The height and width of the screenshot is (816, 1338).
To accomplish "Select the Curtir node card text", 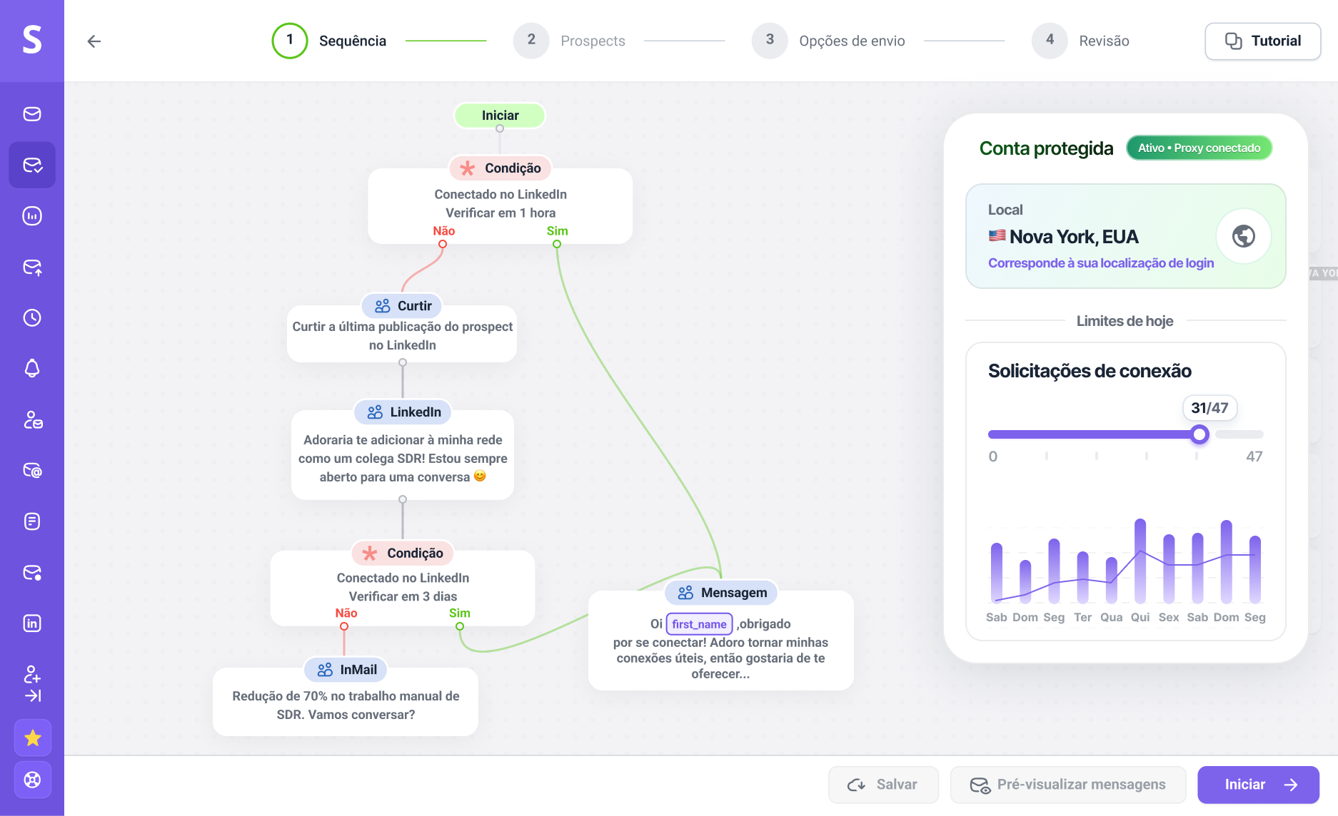I will [x=402, y=336].
